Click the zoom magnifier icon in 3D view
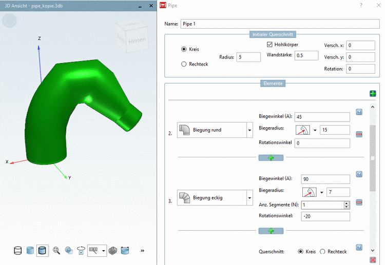 56,251
